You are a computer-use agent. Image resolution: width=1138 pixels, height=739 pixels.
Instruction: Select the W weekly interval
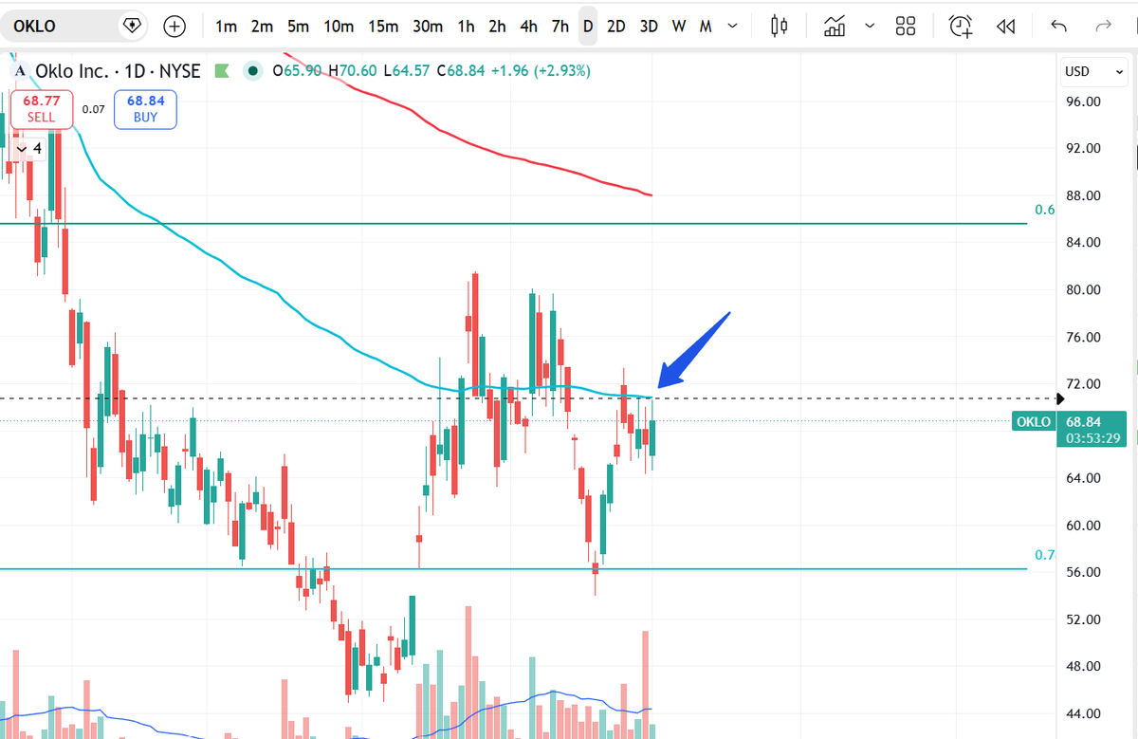point(679,26)
